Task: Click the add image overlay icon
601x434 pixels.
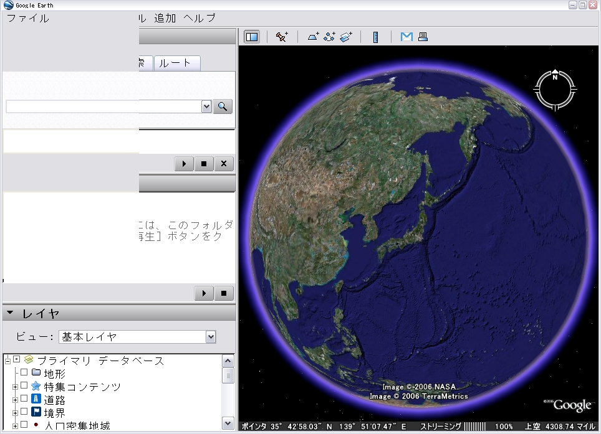Action: [346, 37]
